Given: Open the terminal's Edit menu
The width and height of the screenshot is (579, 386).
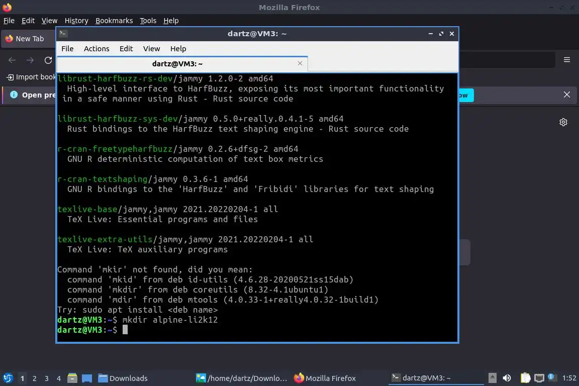Looking at the screenshot, I should point(126,49).
